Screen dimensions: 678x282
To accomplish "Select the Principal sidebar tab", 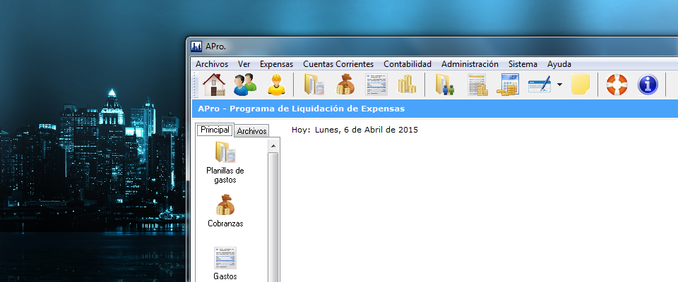I will 215,130.
